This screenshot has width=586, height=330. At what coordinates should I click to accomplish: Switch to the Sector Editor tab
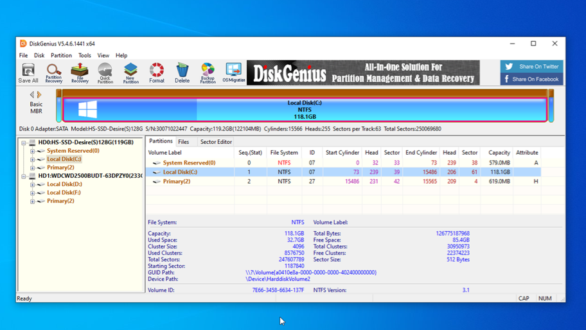click(216, 142)
